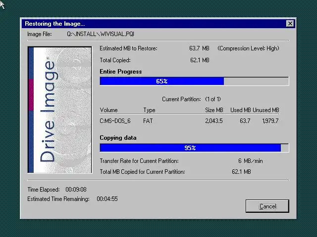Click the Total Copied label
Viewport: 317px width, 237px height.
115,60
